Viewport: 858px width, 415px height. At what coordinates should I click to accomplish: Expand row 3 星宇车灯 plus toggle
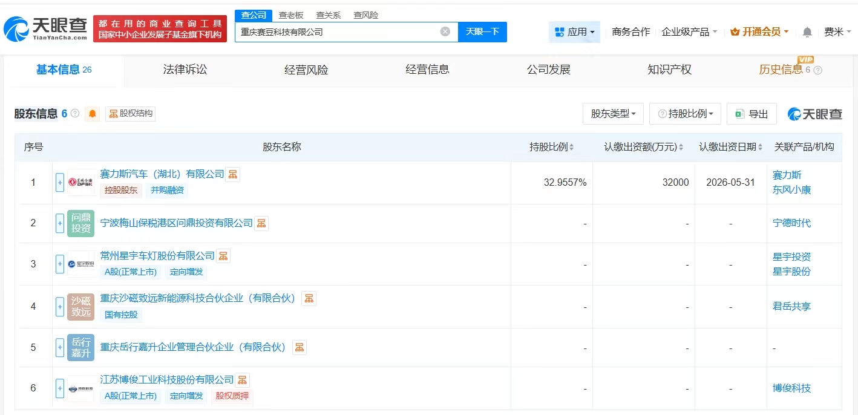click(60, 264)
